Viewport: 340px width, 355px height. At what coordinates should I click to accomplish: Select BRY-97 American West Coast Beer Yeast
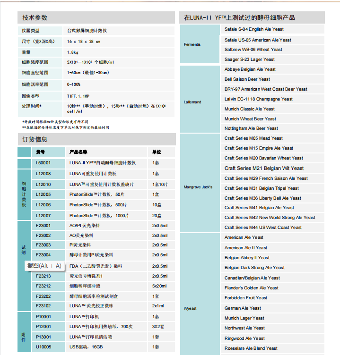pyautogui.click(x=266, y=89)
